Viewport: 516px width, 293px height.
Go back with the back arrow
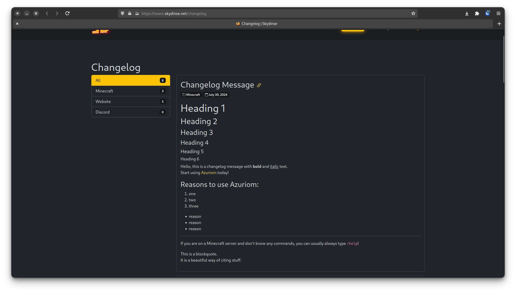[x=47, y=13]
